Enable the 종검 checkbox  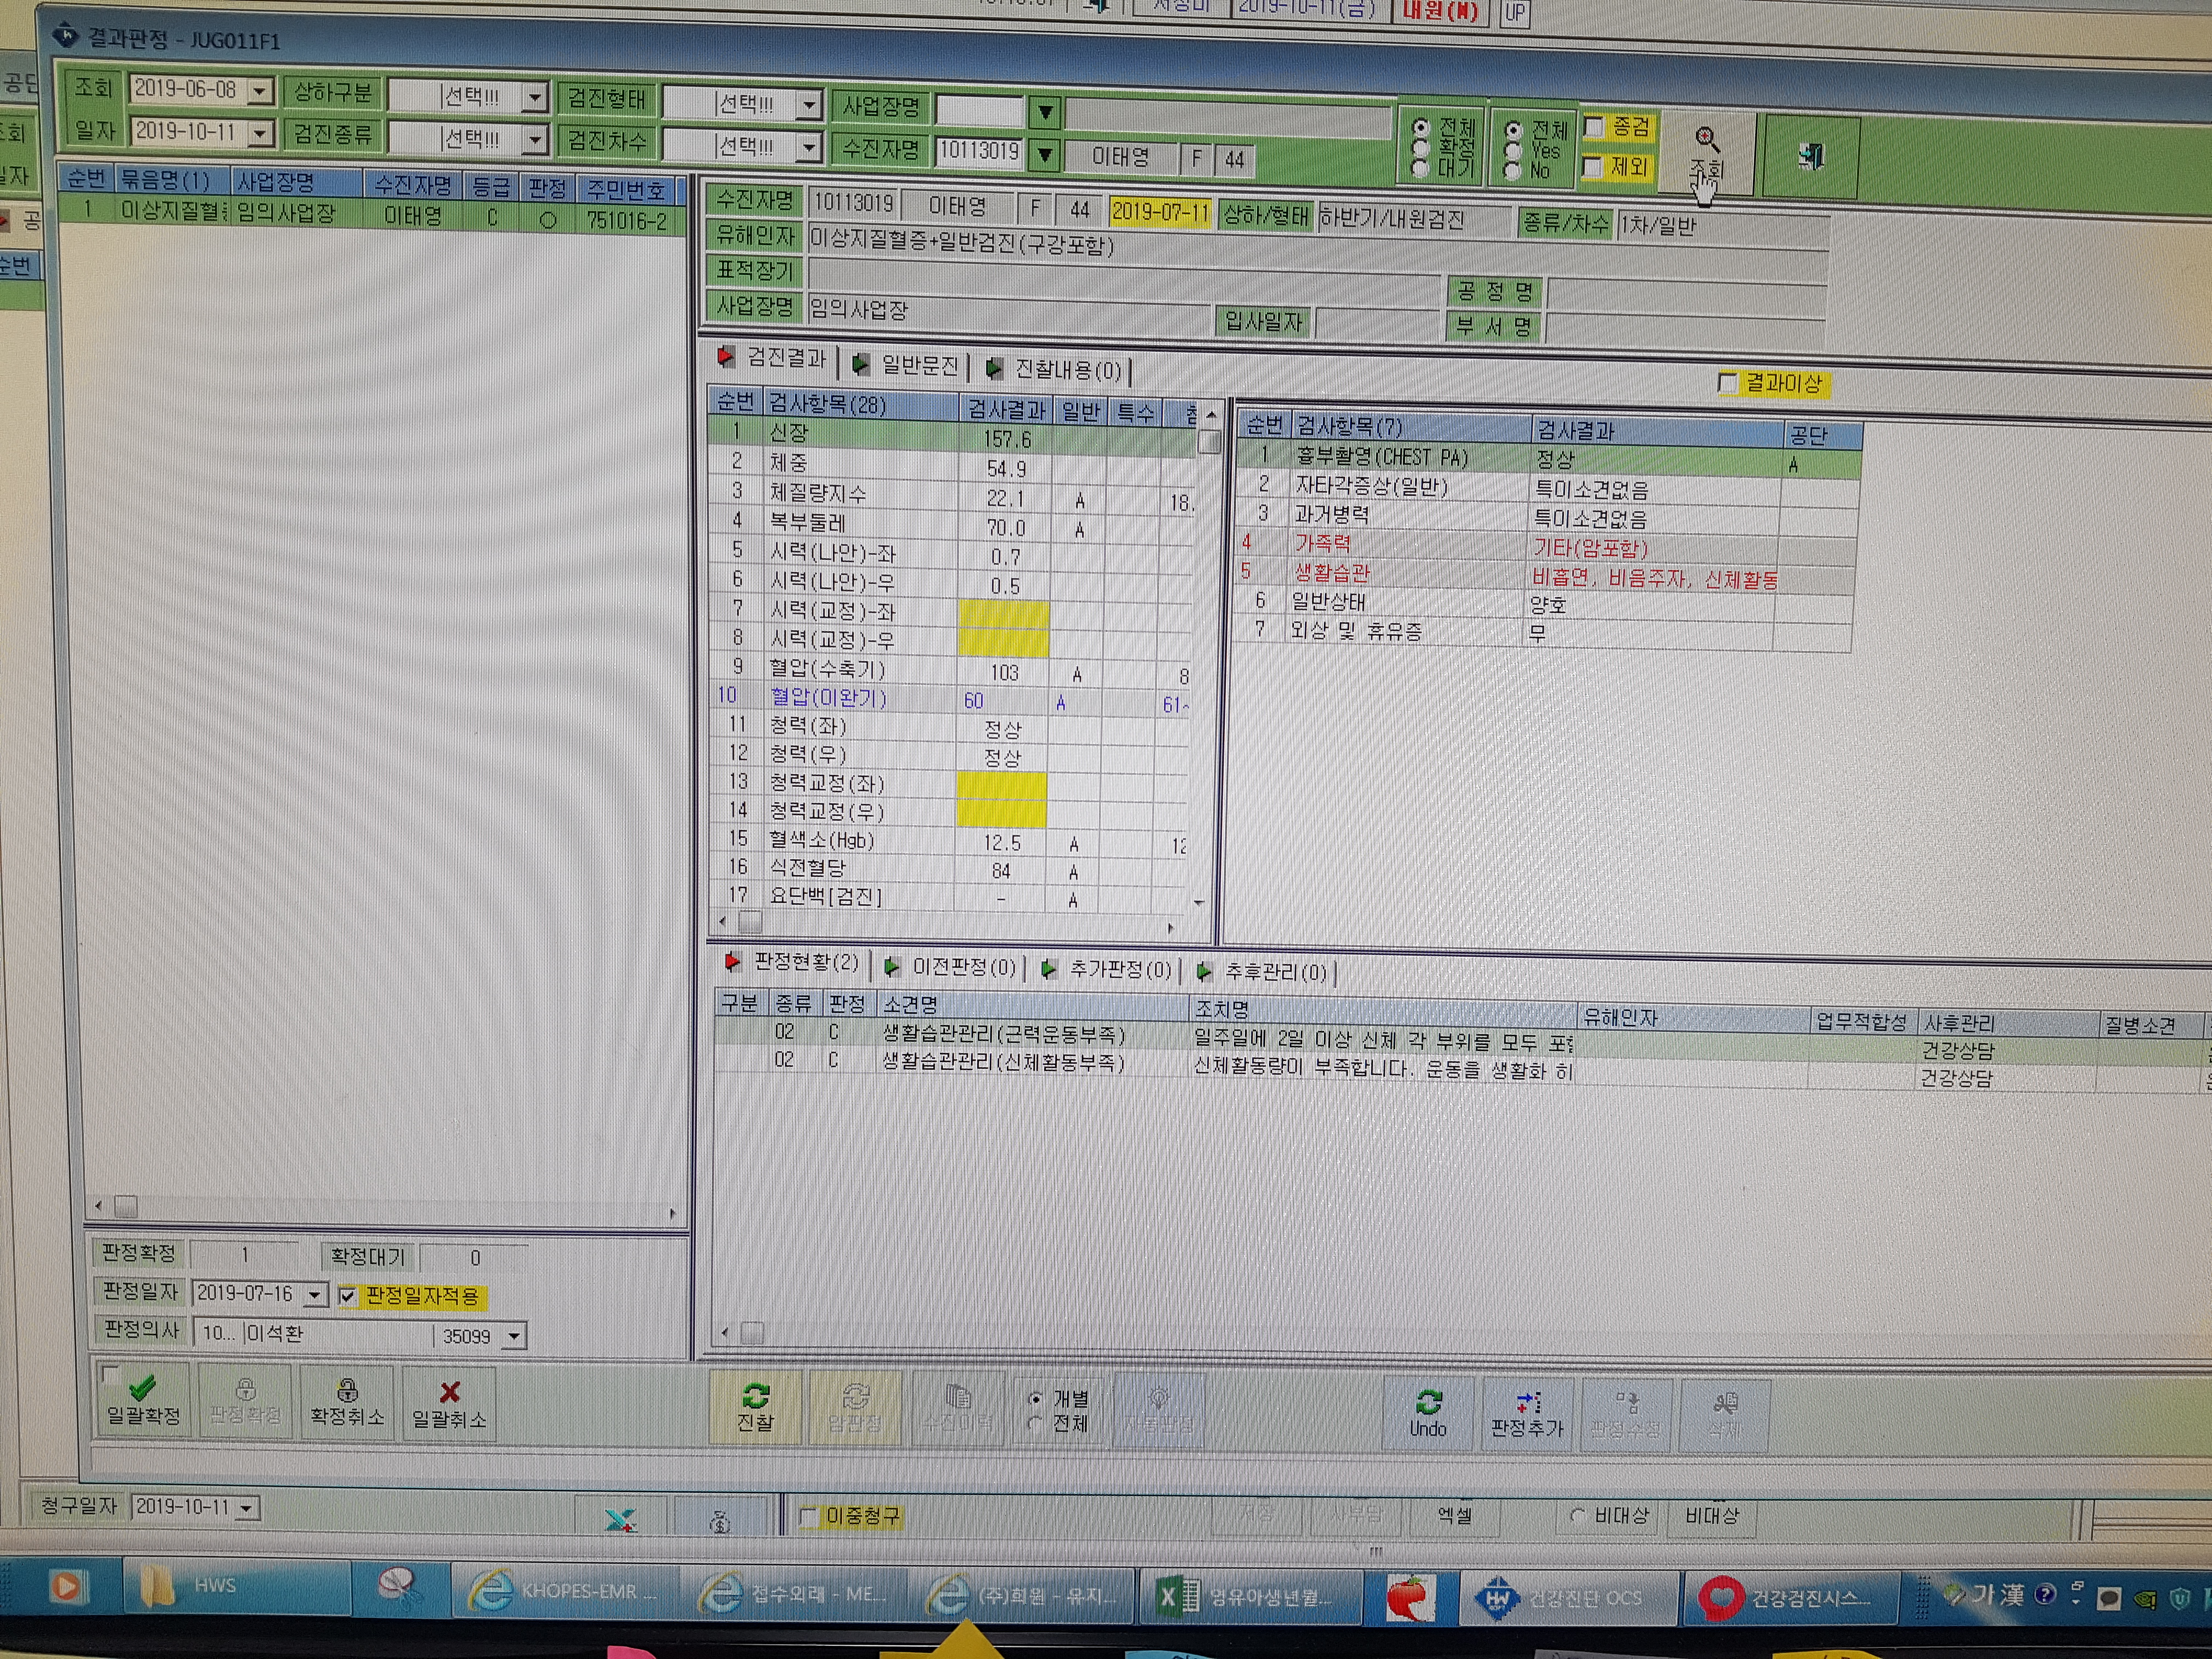pyautogui.click(x=1595, y=126)
